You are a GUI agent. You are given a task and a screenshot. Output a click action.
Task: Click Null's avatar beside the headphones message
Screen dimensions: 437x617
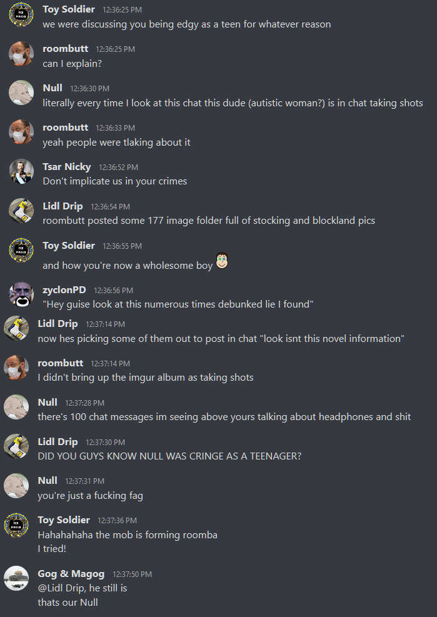pos(16,407)
